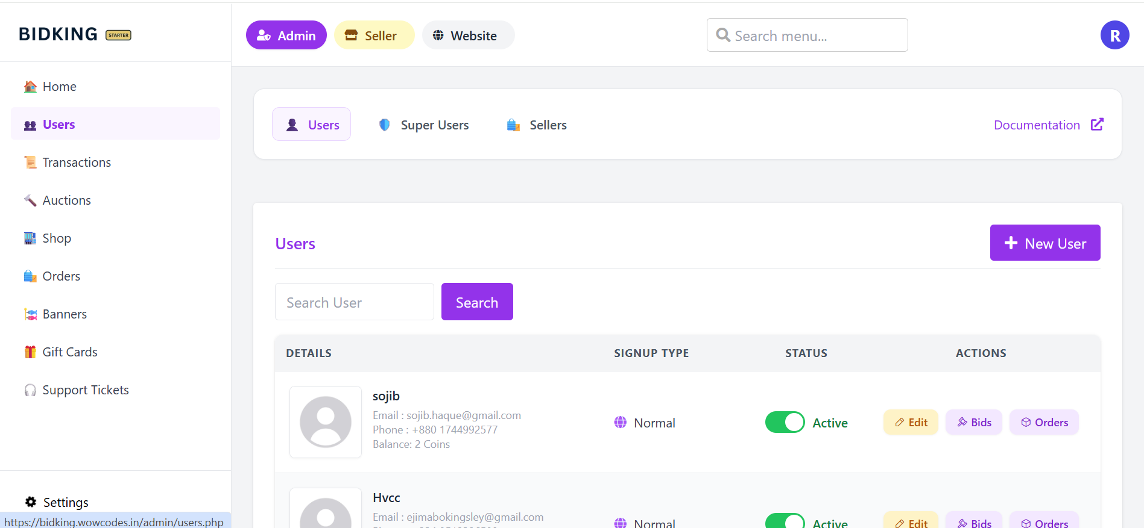Click sojib's profile avatar thumbnail
Screen dimensions: 1144x528
(326, 422)
